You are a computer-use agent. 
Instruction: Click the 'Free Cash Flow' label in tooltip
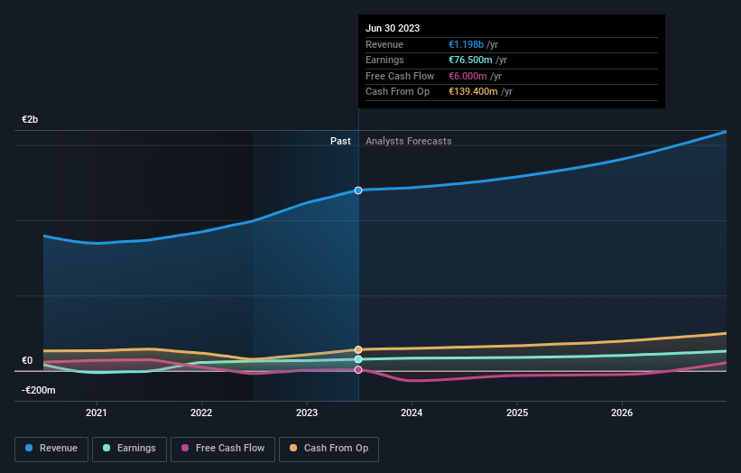click(400, 76)
